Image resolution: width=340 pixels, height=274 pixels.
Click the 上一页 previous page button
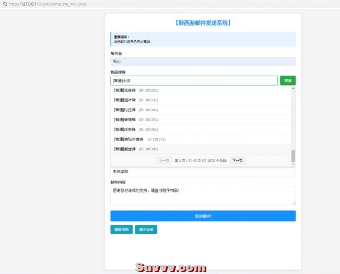tap(164, 161)
